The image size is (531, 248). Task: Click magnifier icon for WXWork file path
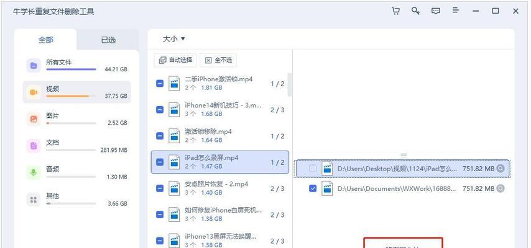click(x=500, y=188)
